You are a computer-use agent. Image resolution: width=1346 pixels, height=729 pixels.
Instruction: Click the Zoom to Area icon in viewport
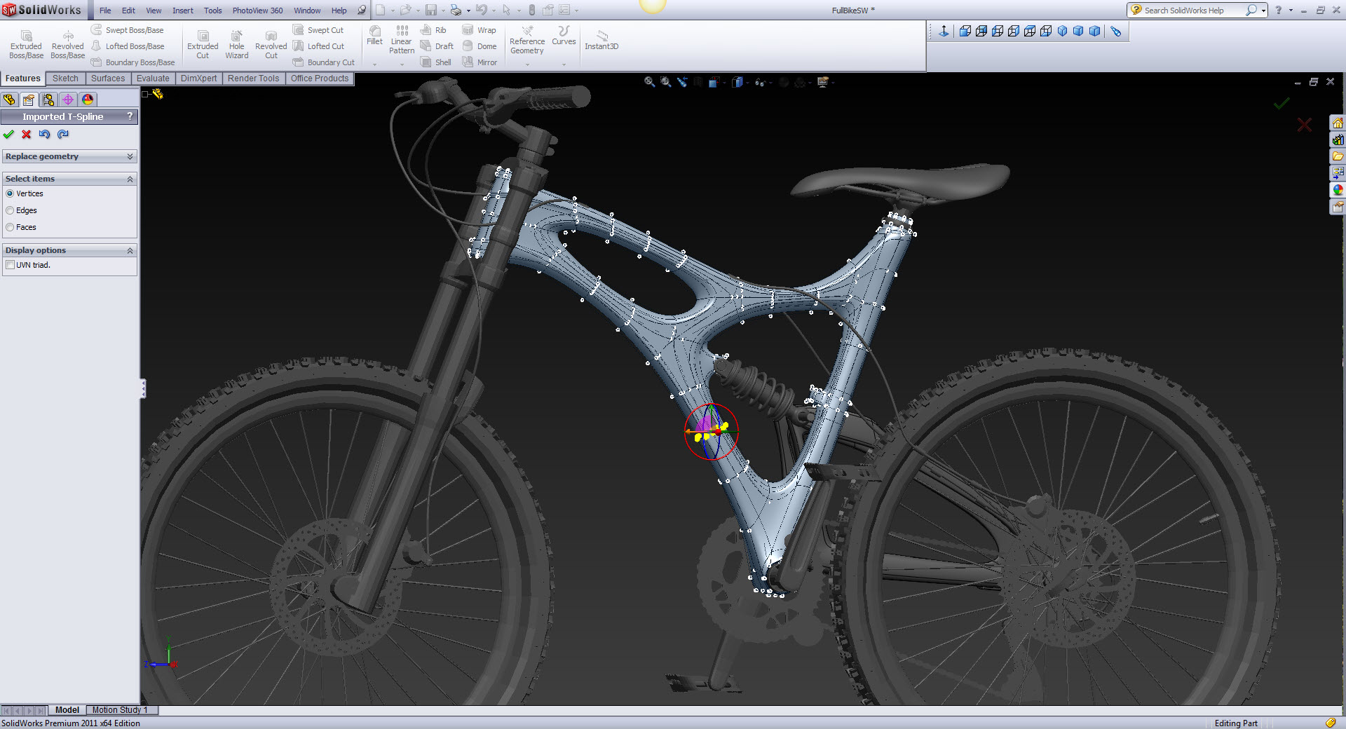(666, 82)
